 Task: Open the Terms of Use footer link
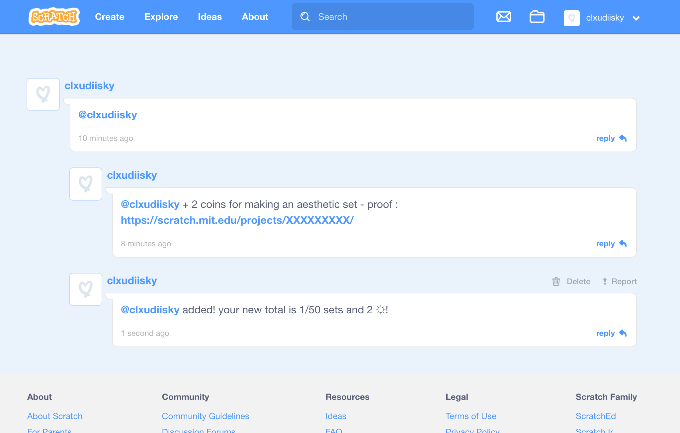(x=470, y=416)
